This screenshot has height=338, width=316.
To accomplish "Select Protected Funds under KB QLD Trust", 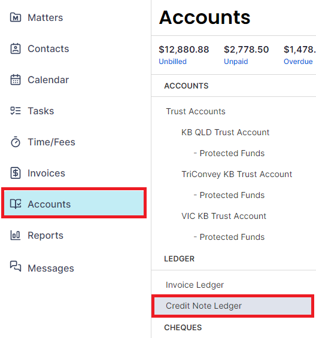I will pyautogui.click(x=229, y=153).
